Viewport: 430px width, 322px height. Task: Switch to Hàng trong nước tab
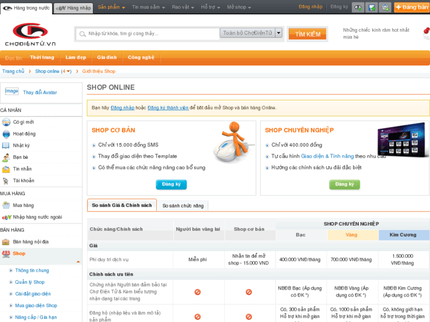[27, 8]
